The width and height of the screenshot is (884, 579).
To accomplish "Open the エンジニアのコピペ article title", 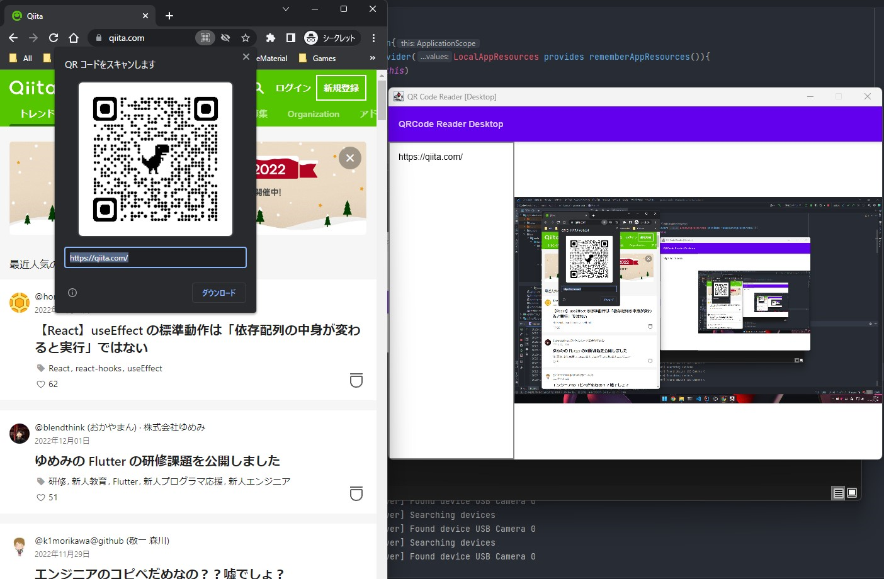I will tap(159, 573).
